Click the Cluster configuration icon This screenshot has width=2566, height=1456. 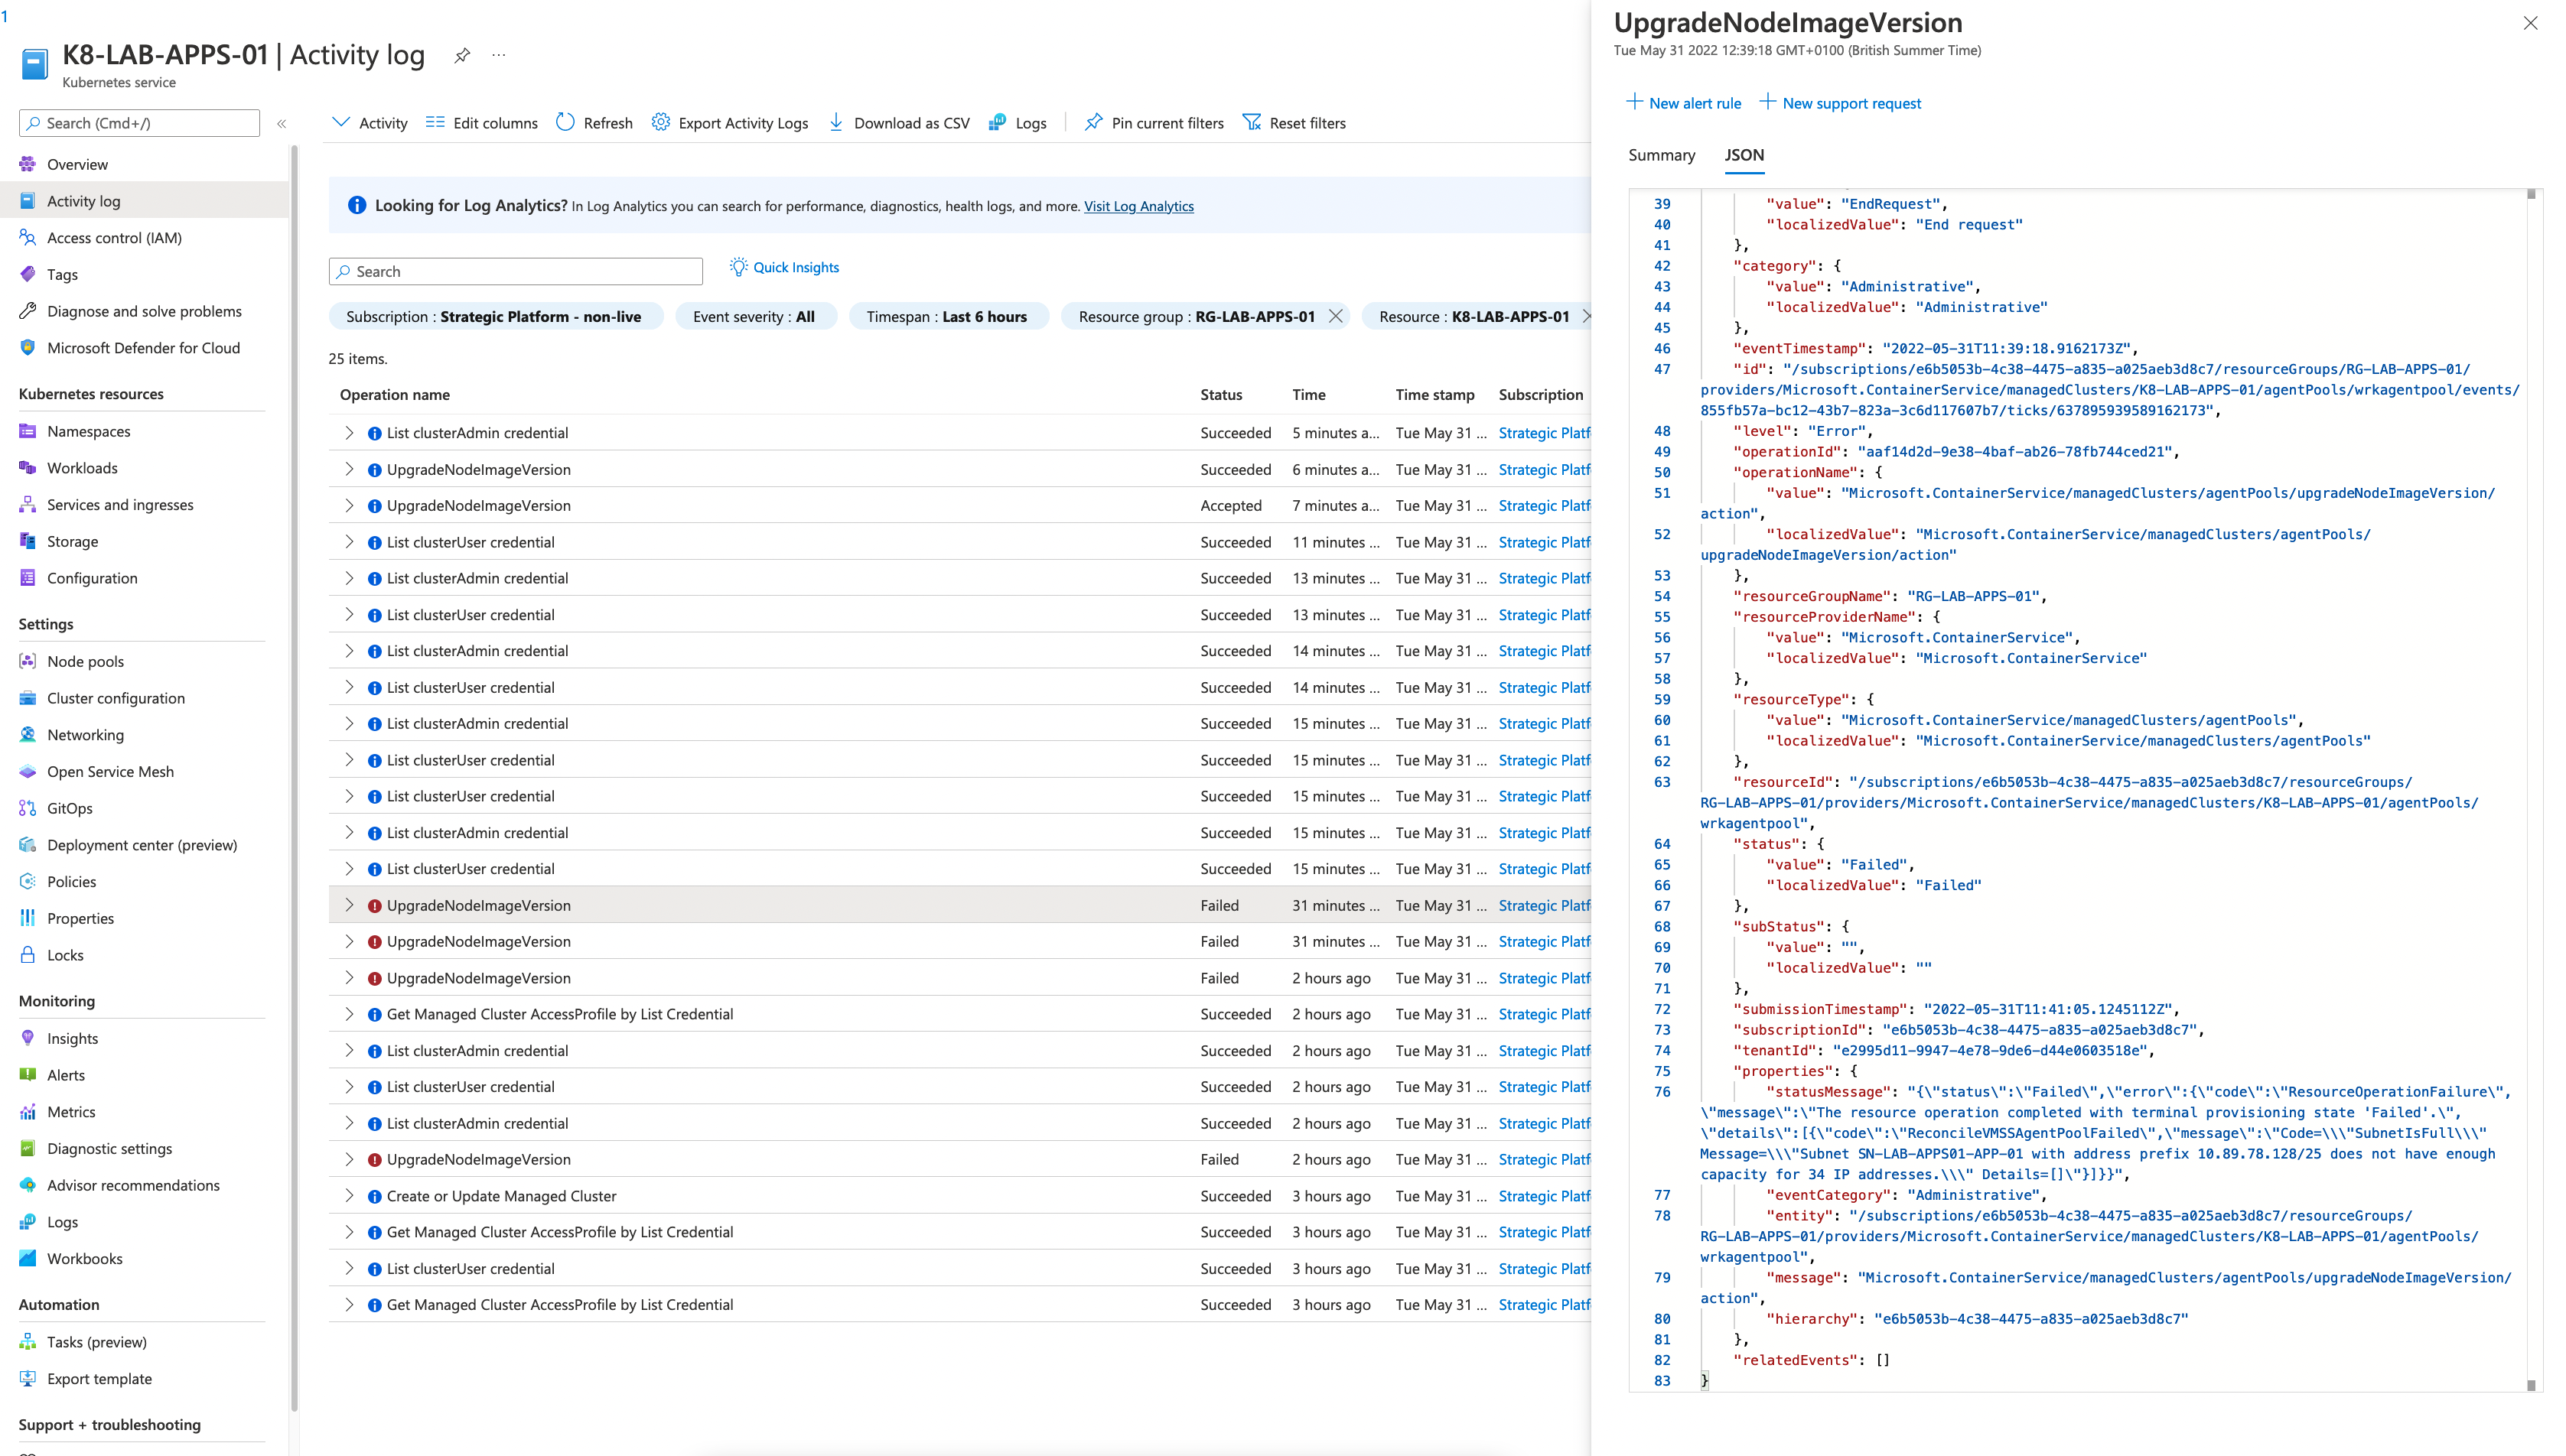point(28,698)
